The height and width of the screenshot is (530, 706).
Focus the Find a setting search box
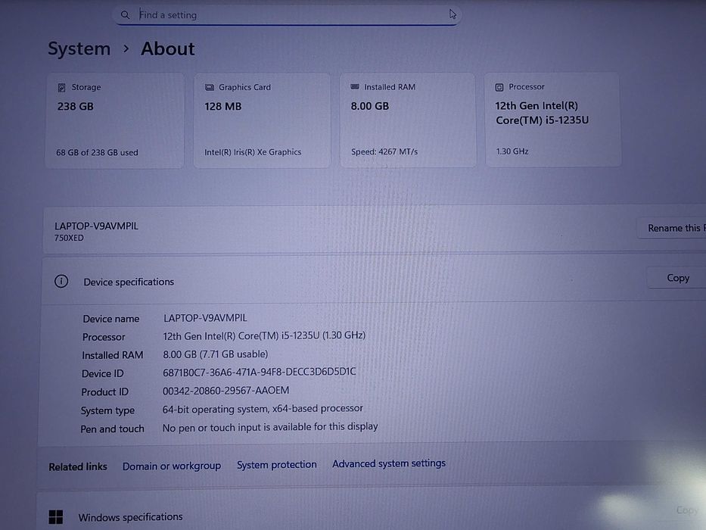[x=287, y=15]
